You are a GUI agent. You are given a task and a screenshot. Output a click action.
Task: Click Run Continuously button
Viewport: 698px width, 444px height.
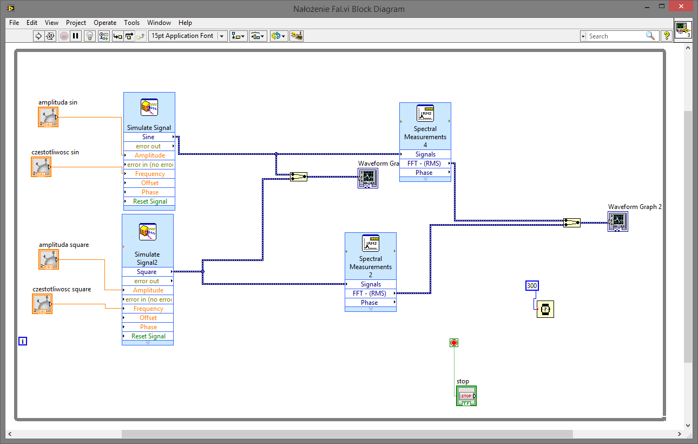pyautogui.click(x=50, y=36)
